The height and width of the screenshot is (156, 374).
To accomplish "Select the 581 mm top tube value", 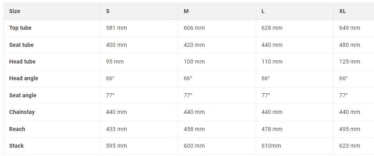I will [x=117, y=28].
